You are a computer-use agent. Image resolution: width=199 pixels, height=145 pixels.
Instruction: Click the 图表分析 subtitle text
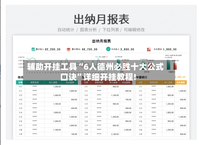[x=88, y=30]
